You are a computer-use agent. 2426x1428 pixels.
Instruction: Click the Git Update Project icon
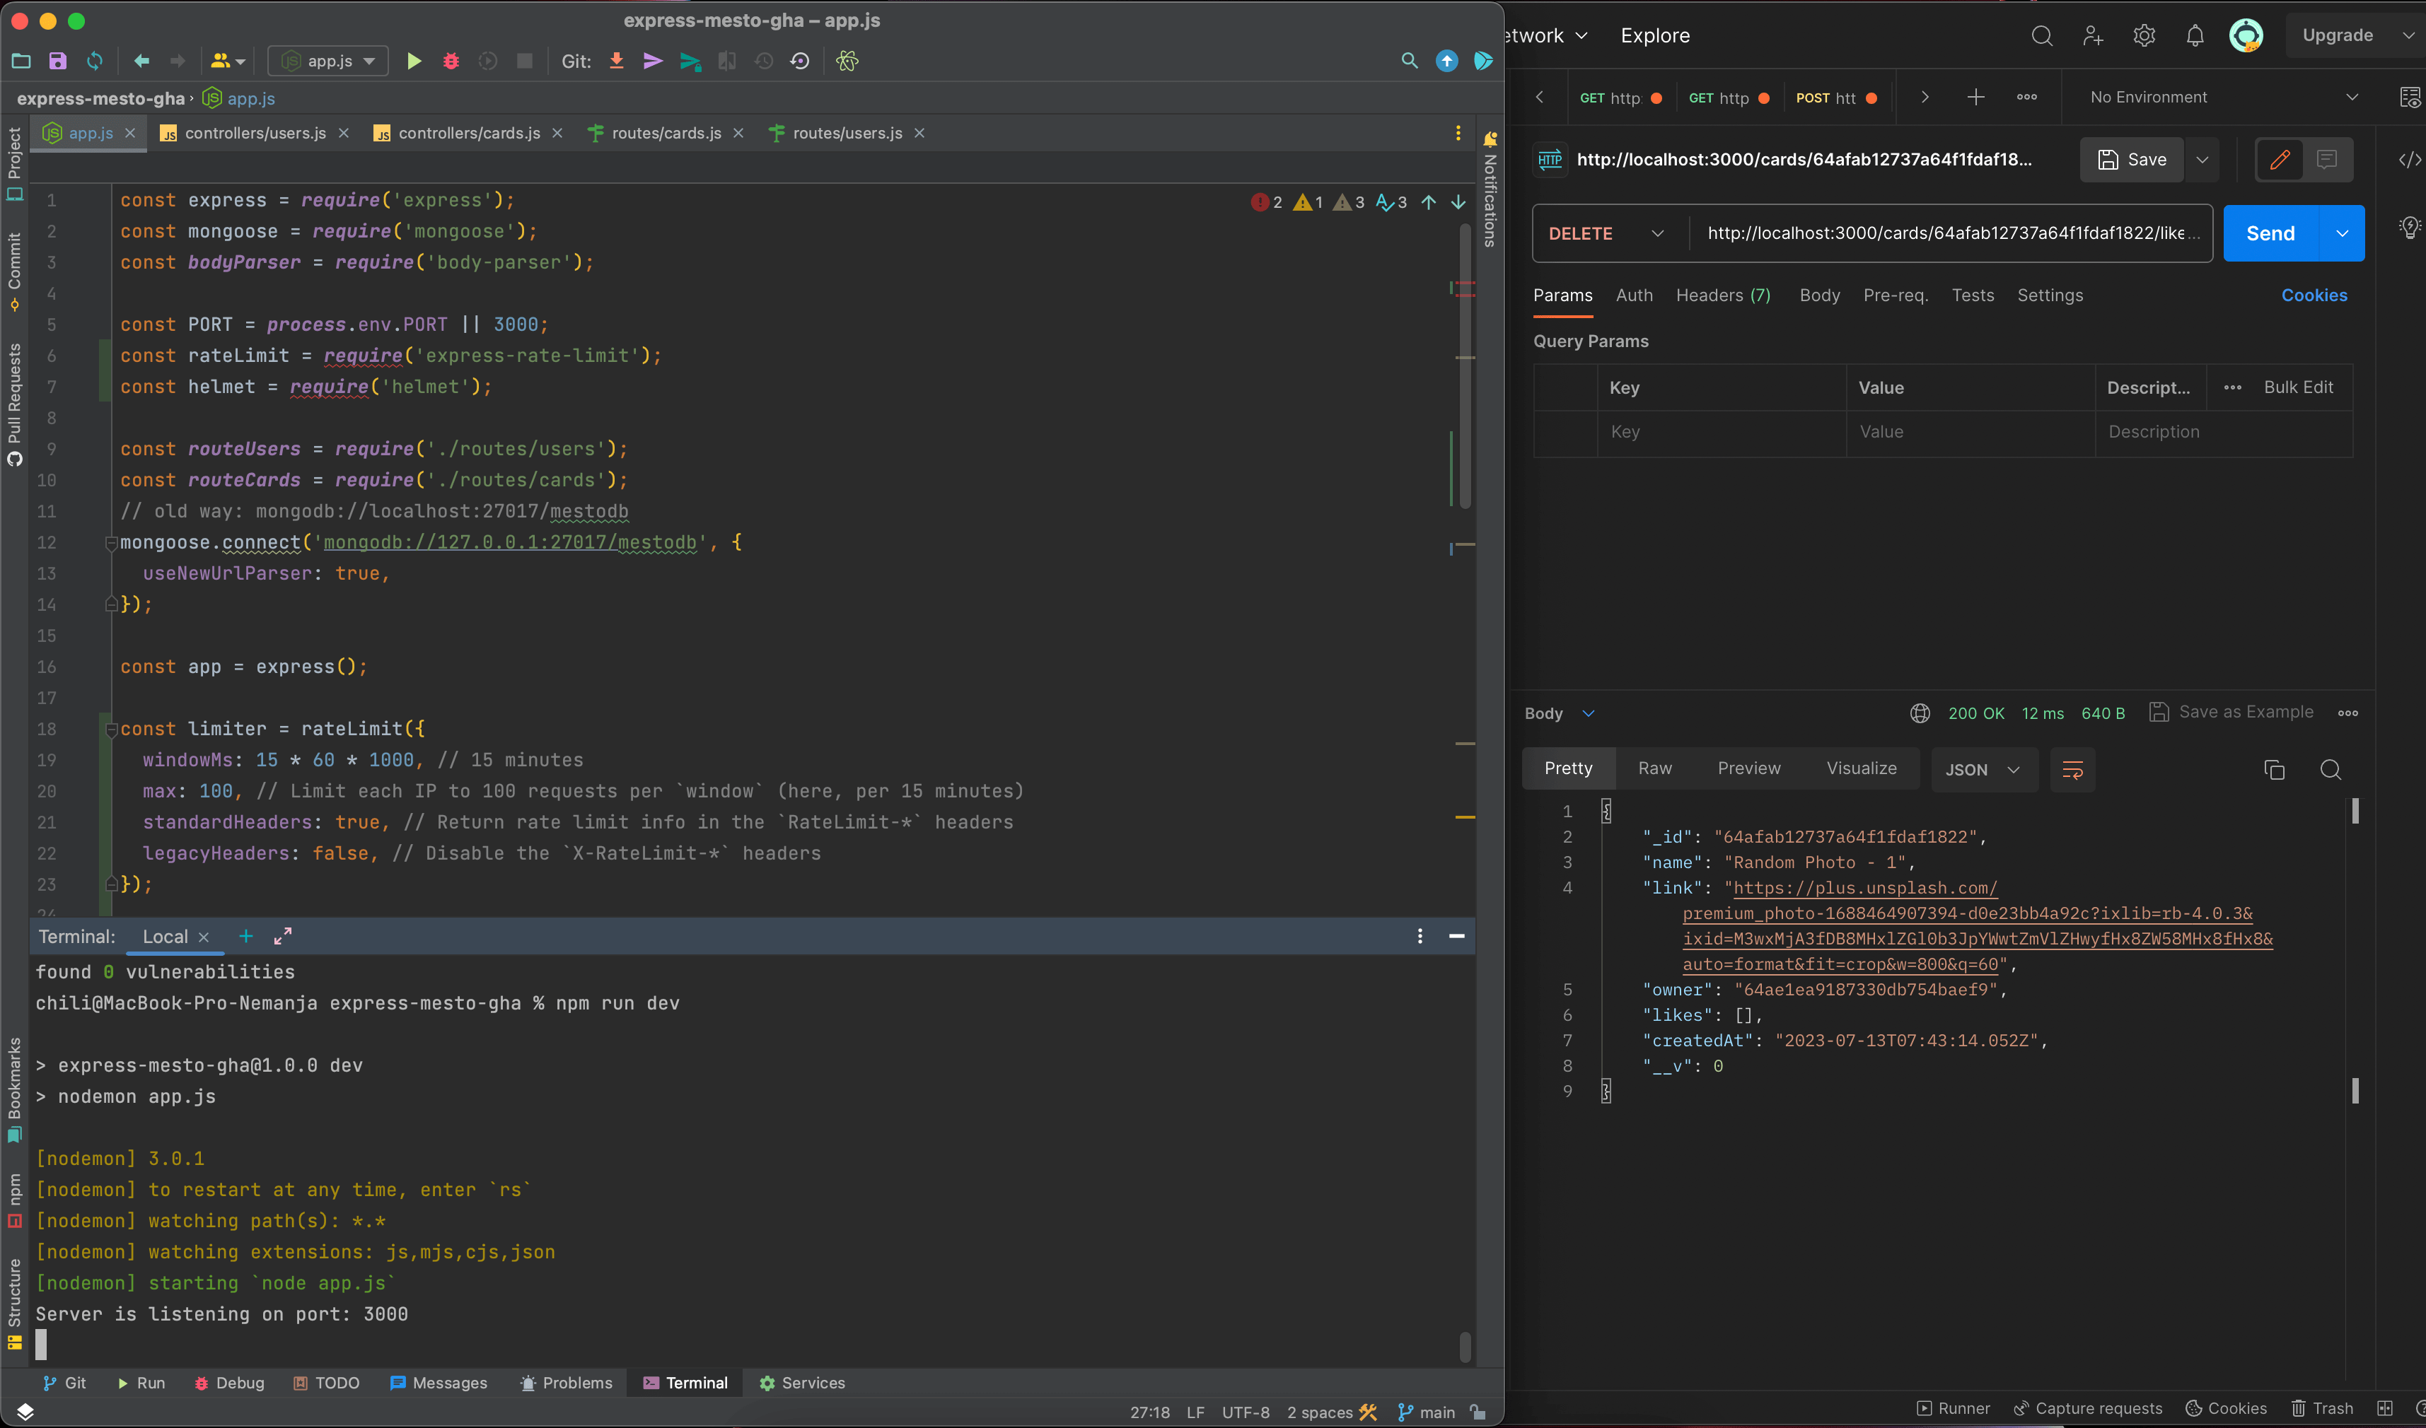(x=616, y=62)
